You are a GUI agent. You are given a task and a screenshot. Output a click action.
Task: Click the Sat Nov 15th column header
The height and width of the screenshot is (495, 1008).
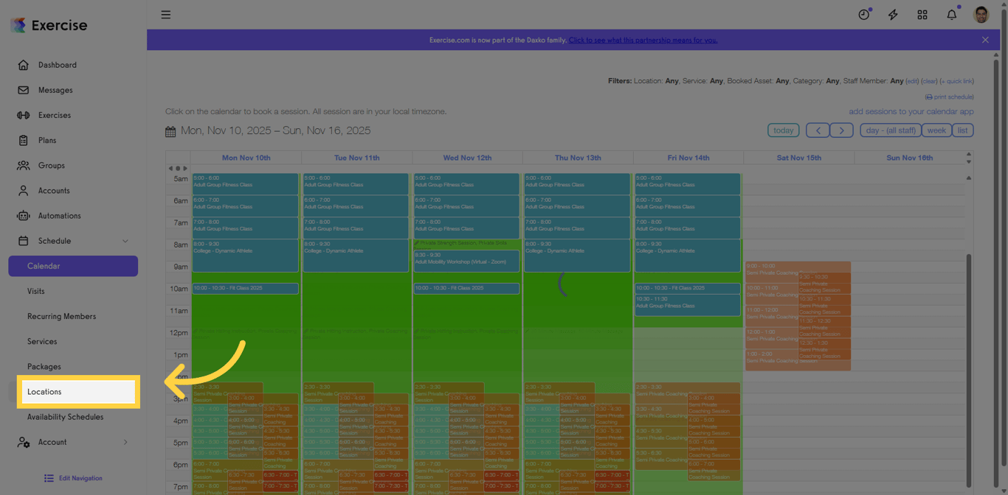pos(799,158)
